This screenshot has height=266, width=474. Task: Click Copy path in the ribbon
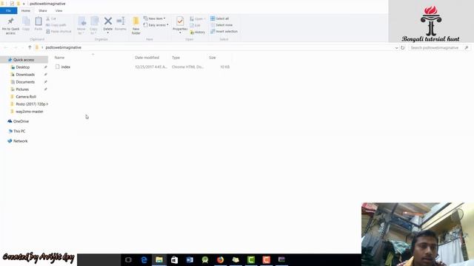point(56,25)
